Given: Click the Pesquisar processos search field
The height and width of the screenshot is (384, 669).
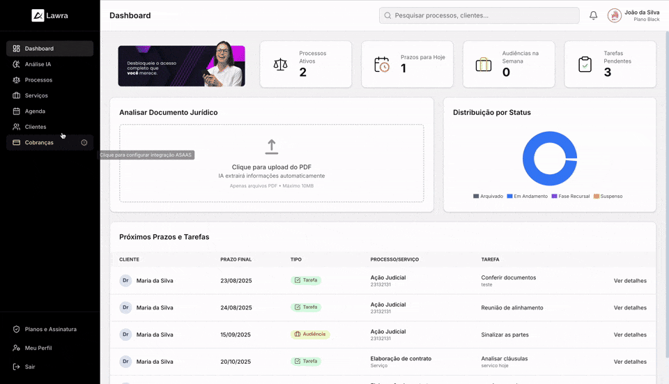Looking at the screenshot, I should (x=479, y=15).
